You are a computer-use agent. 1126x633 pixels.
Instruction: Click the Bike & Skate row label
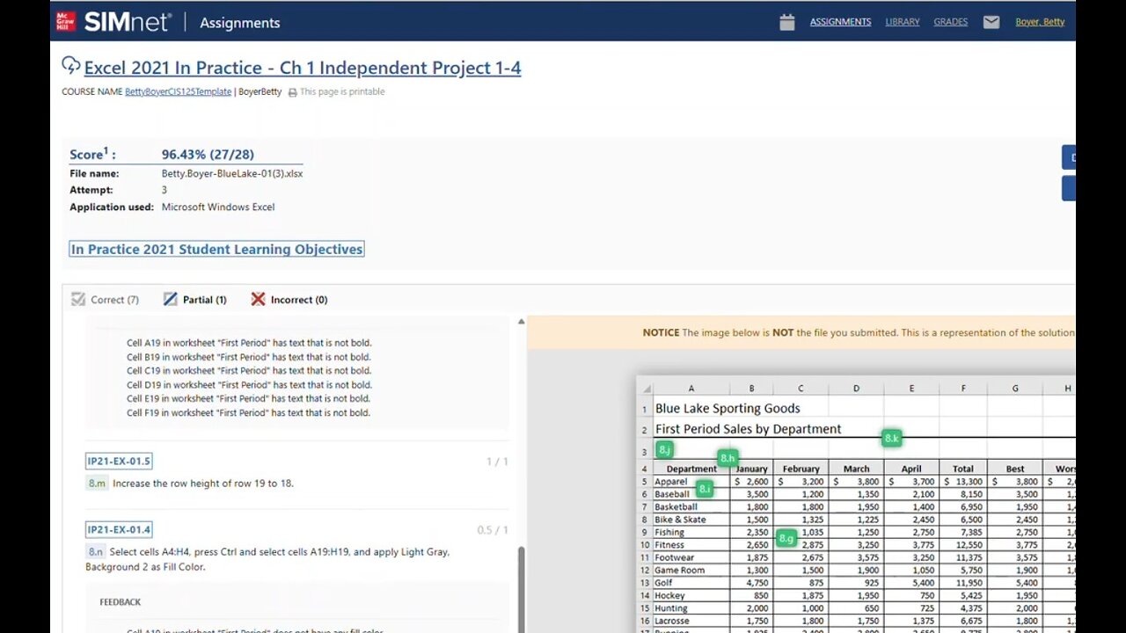click(680, 520)
